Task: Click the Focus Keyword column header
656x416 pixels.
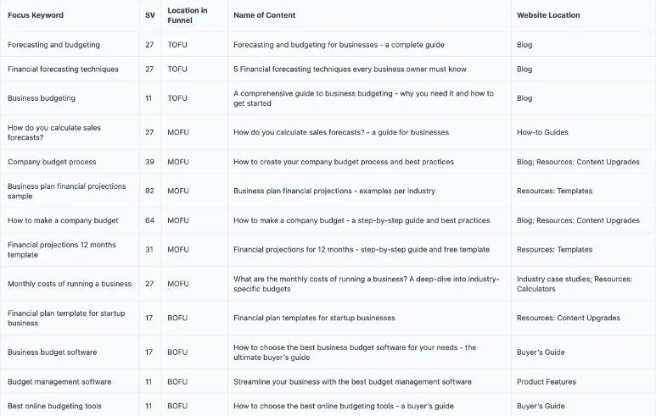Action: (36, 15)
